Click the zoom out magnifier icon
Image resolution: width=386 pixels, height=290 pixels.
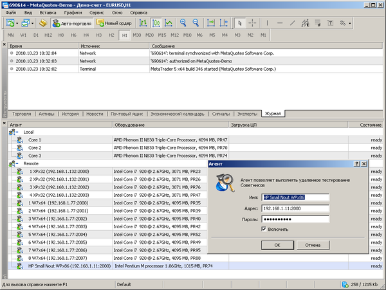196,23
